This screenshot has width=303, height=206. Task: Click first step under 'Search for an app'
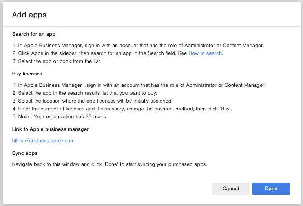[138, 46]
